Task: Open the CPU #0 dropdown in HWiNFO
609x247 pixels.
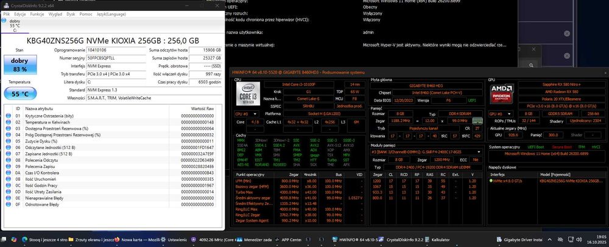Action: pyautogui.click(x=246, y=114)
